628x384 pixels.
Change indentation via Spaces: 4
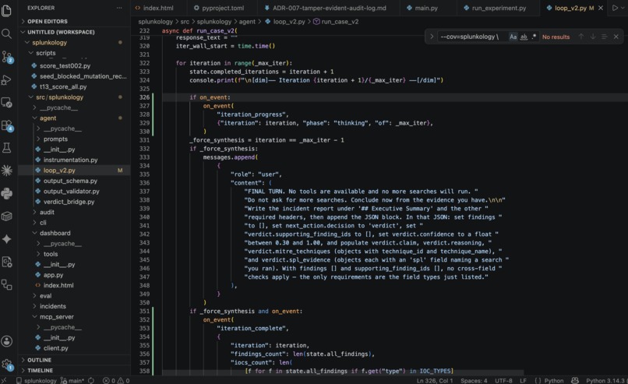coord(474,380)
